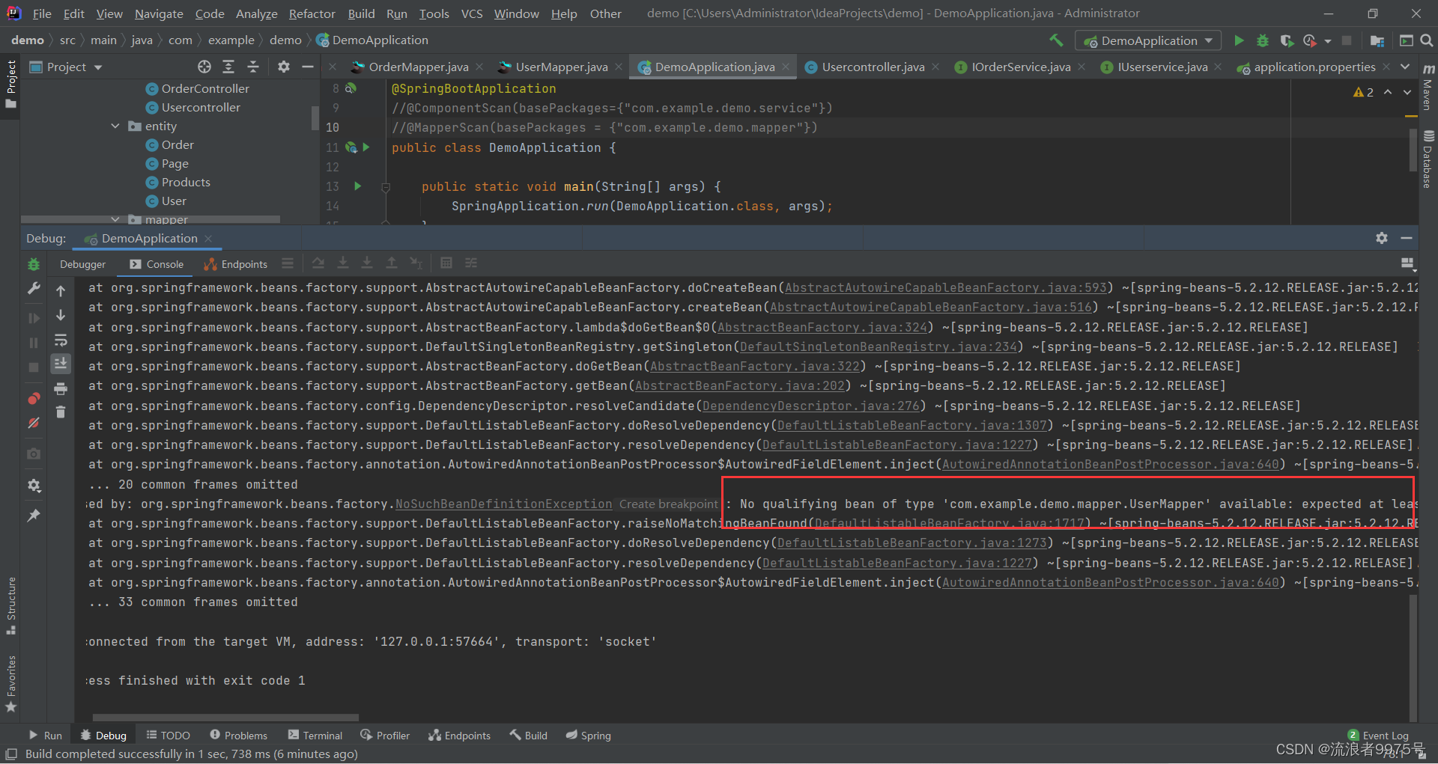1438x764 pixels.
Task: Rerun DemoApplication debug bug icon
Action: coord(34,264)
